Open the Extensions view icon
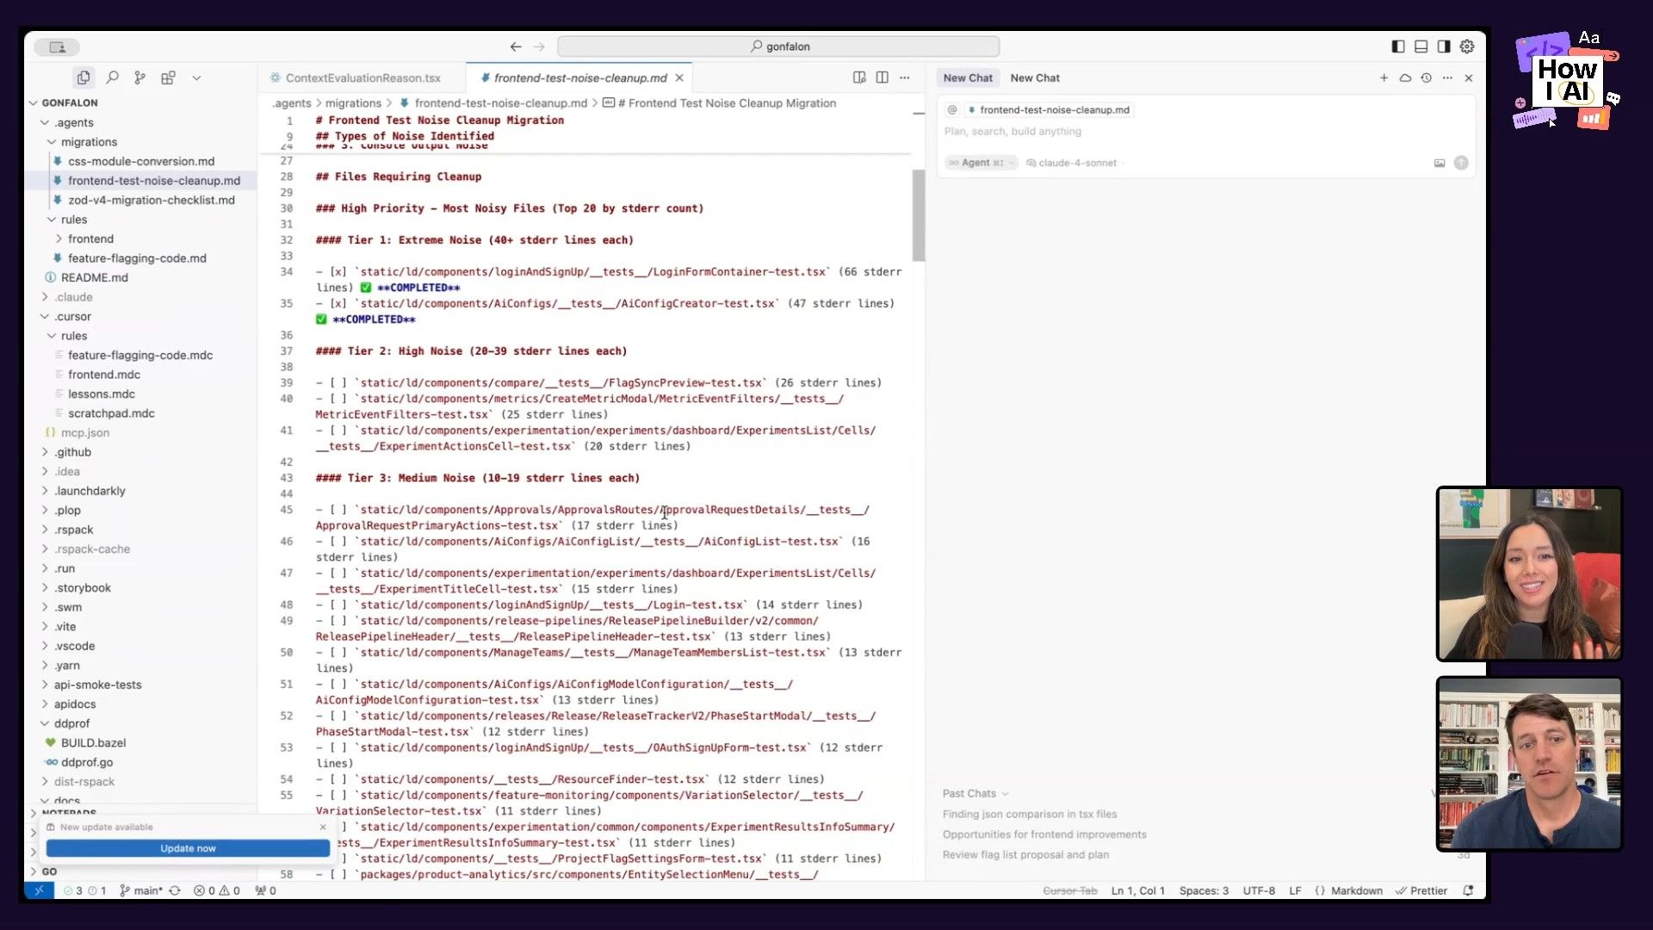This screenshot has width=1653, height=930. [168, 77]
